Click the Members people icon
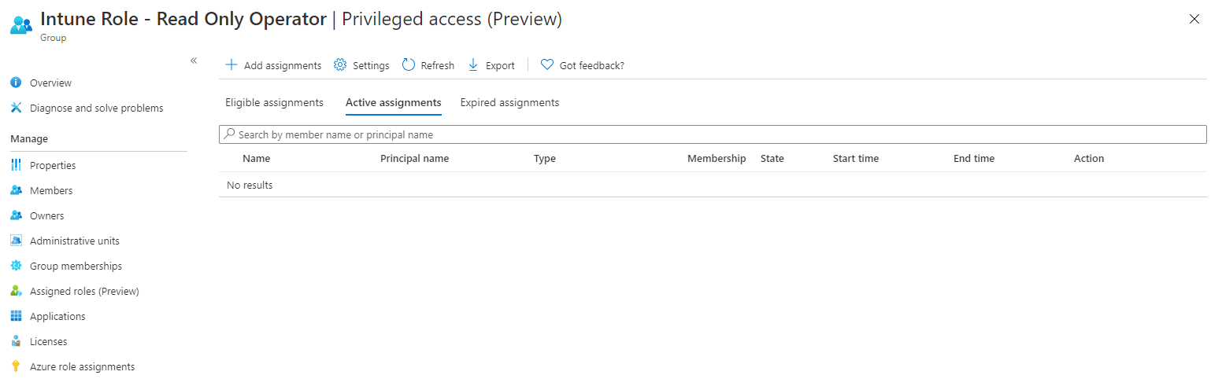Image resolution: width=1211 pixels, height=386 pixels. point(16,190)
